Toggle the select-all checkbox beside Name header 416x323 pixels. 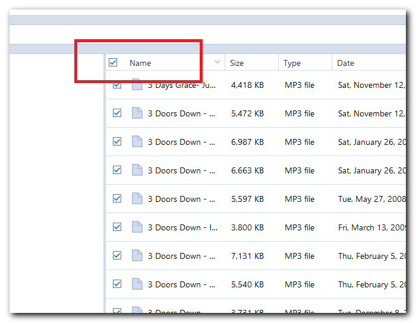(113, 62)
